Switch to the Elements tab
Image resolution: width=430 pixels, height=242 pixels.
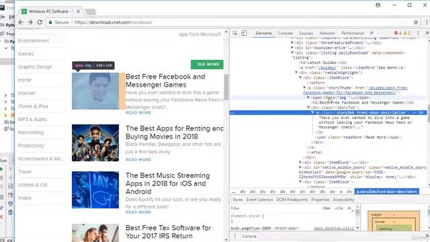click(x=263, y=33)
